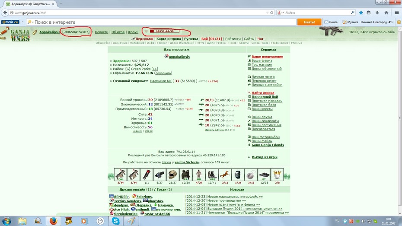Open news item dated 2014-12-20
The image size is (402, 226).
point(215,201)
